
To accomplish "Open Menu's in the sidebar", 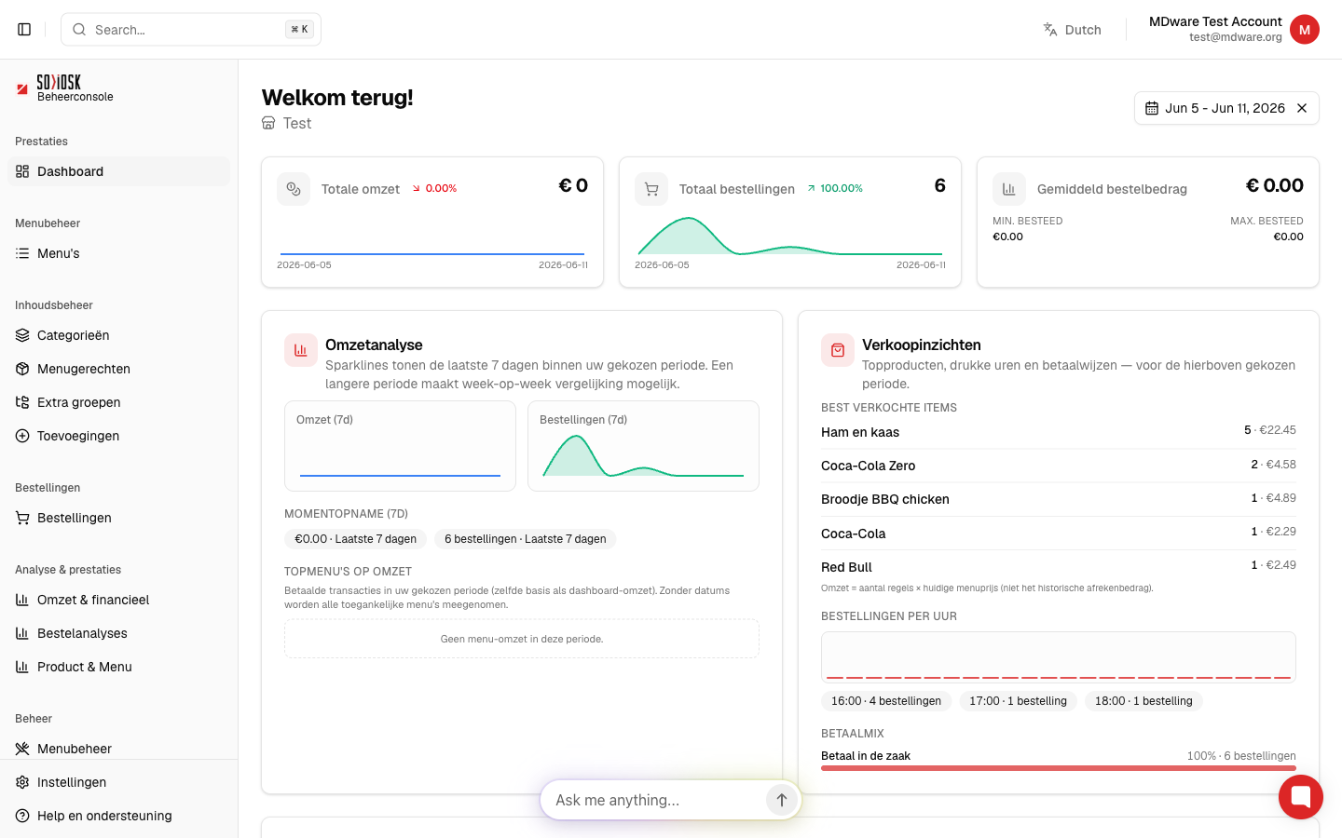I will click(118, 253).
